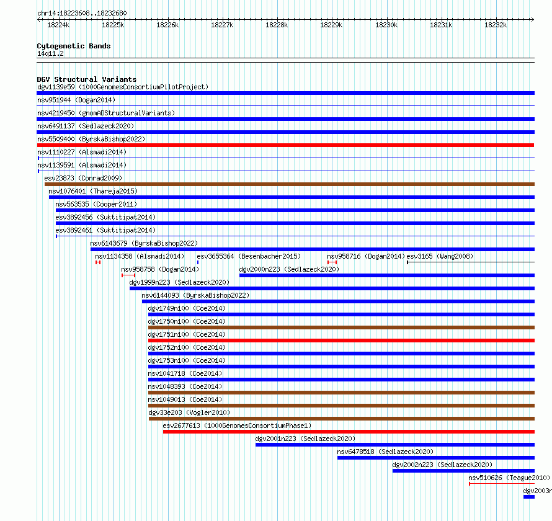This screenshot has width=552, height=521.
Task: Open nsv1076401 (Thareja2015) variant
Action: (x=93, y=191)
